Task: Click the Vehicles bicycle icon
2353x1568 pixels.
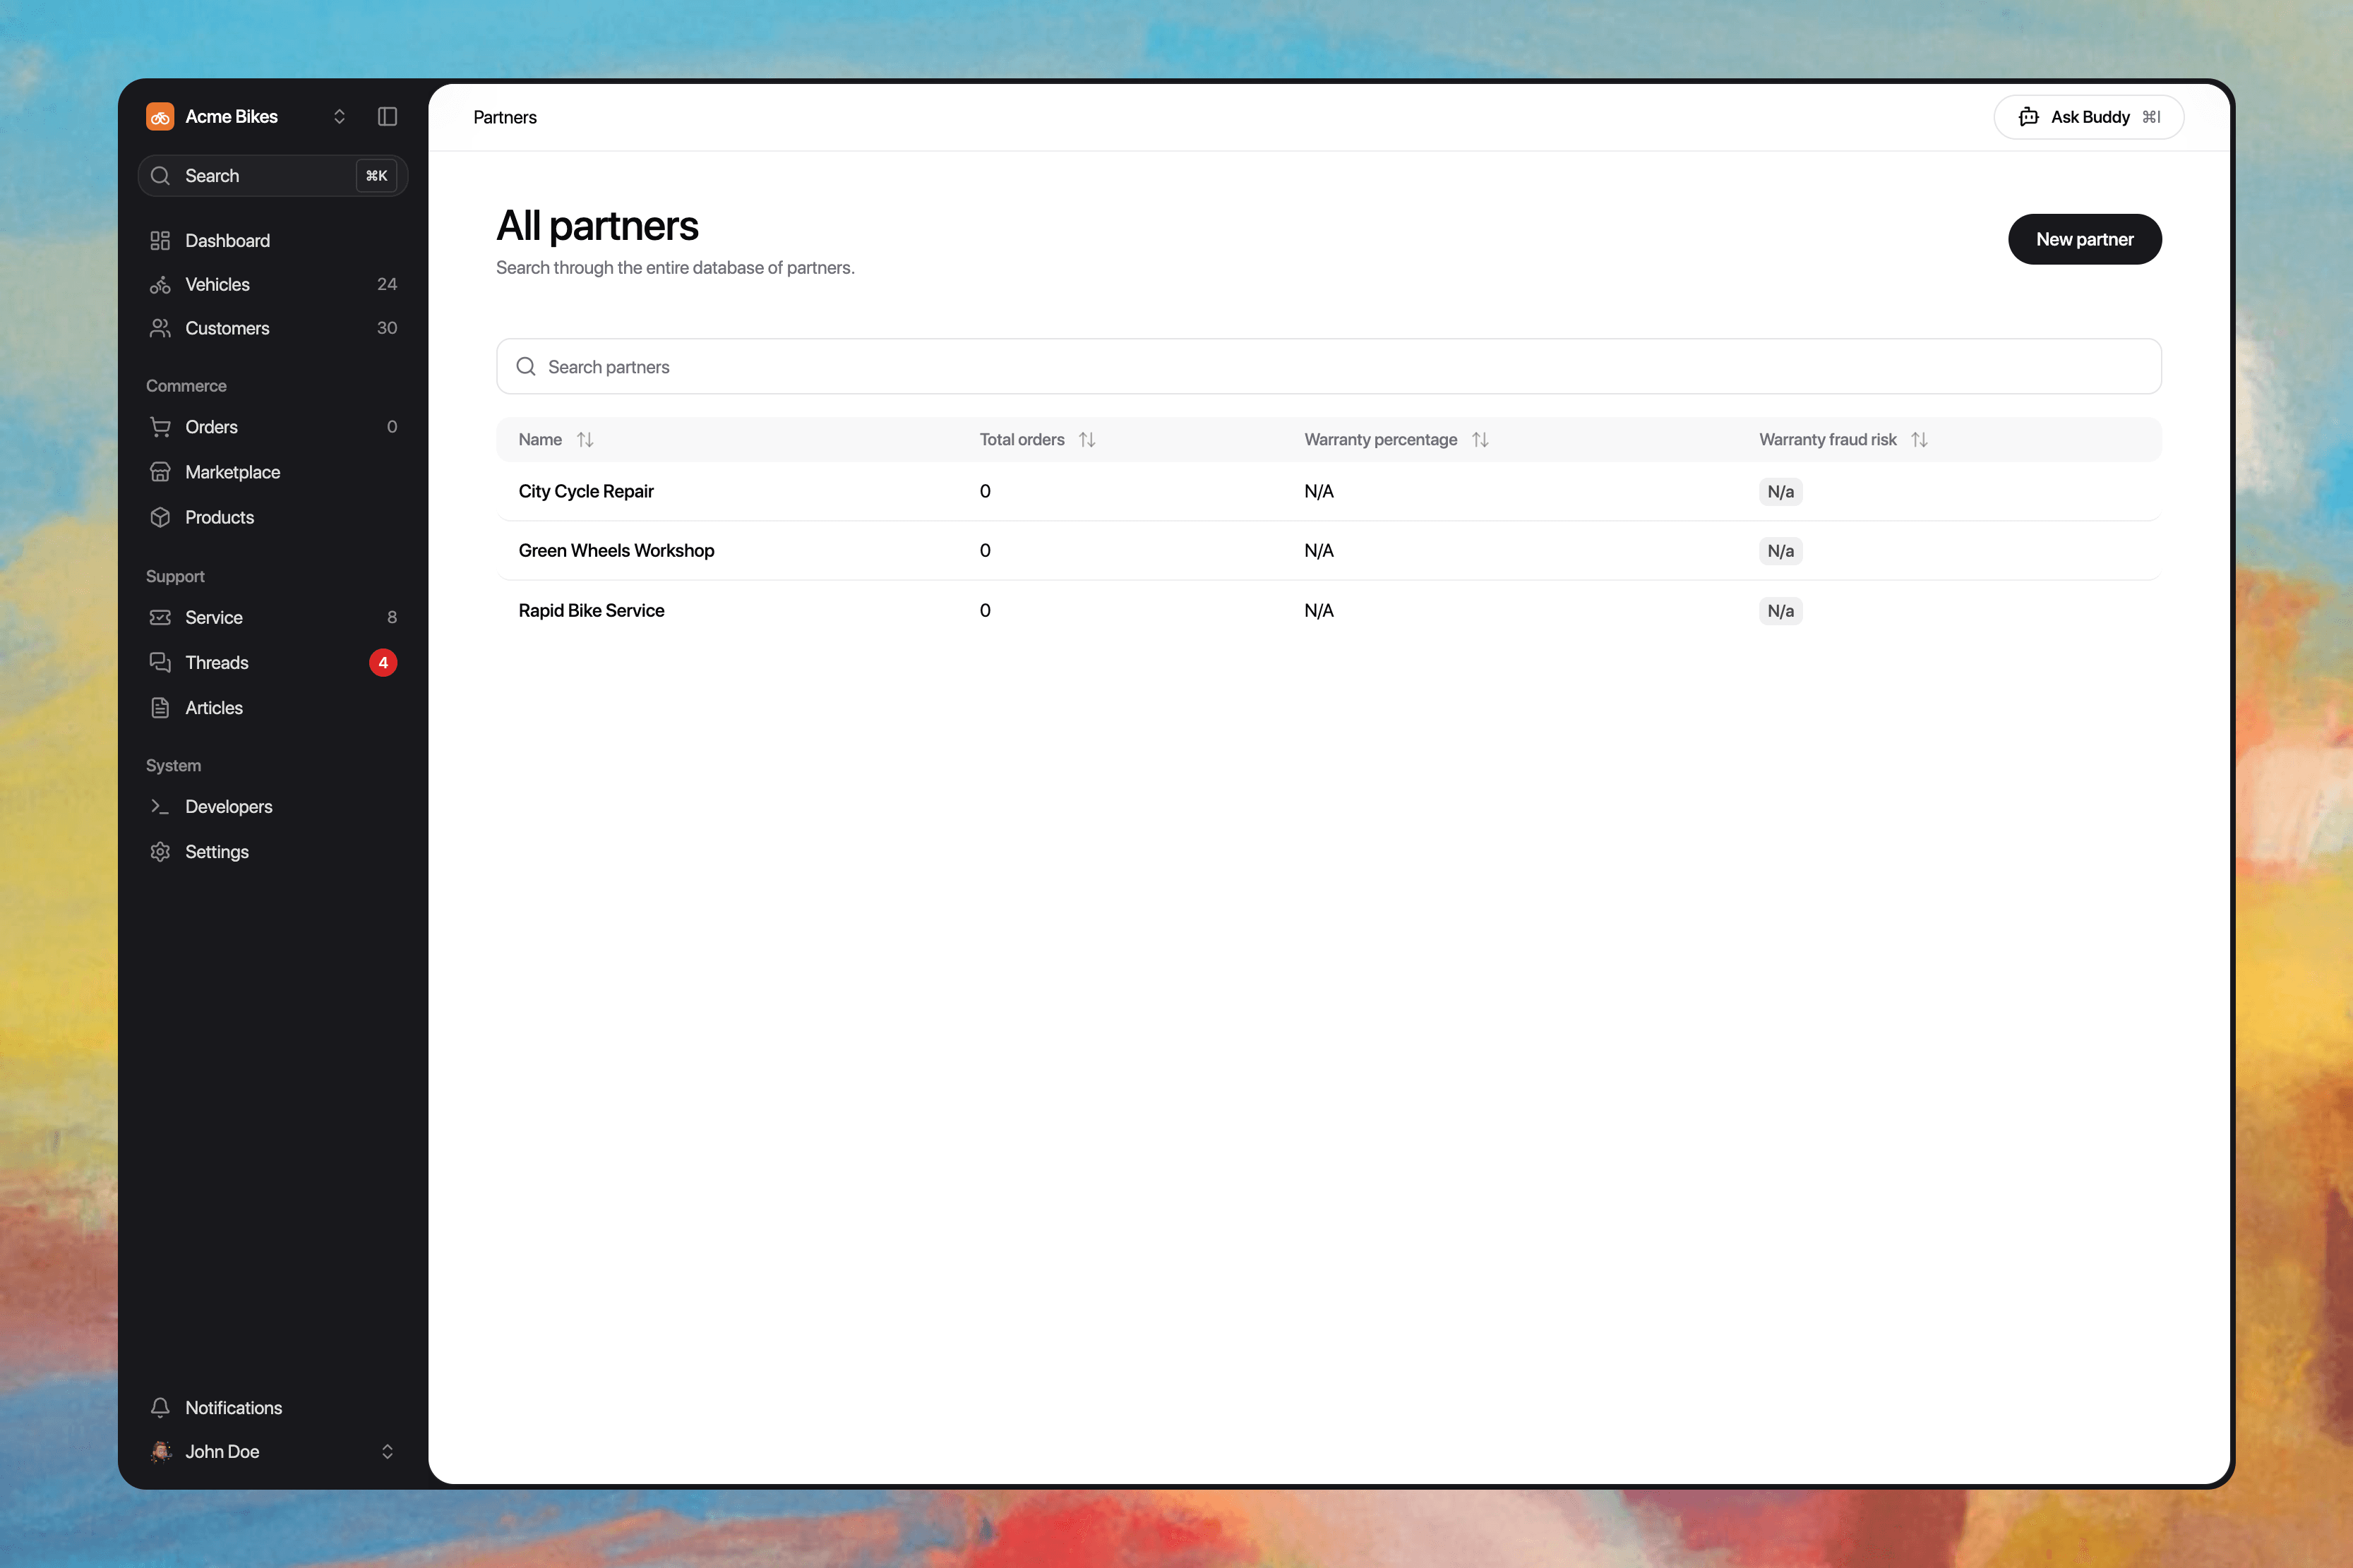Action: (160, 285)
